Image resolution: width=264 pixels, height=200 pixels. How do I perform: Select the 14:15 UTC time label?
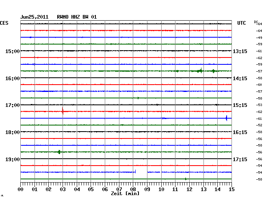(x=240, y=79)
